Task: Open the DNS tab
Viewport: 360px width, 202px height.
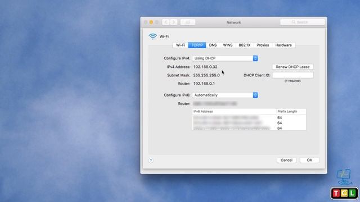Action: tap(213, 45)
